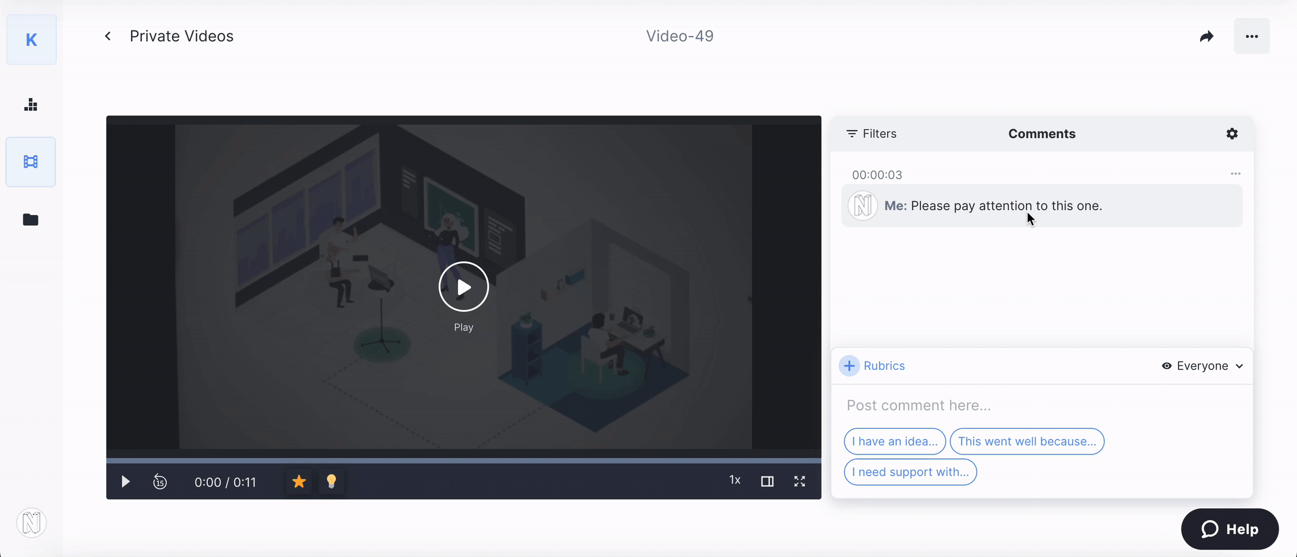The width and height of the screenshot is (1297, 557).
Task: Click the dashboard blocks sidebar icon
Action: click(x=31, y=105)
